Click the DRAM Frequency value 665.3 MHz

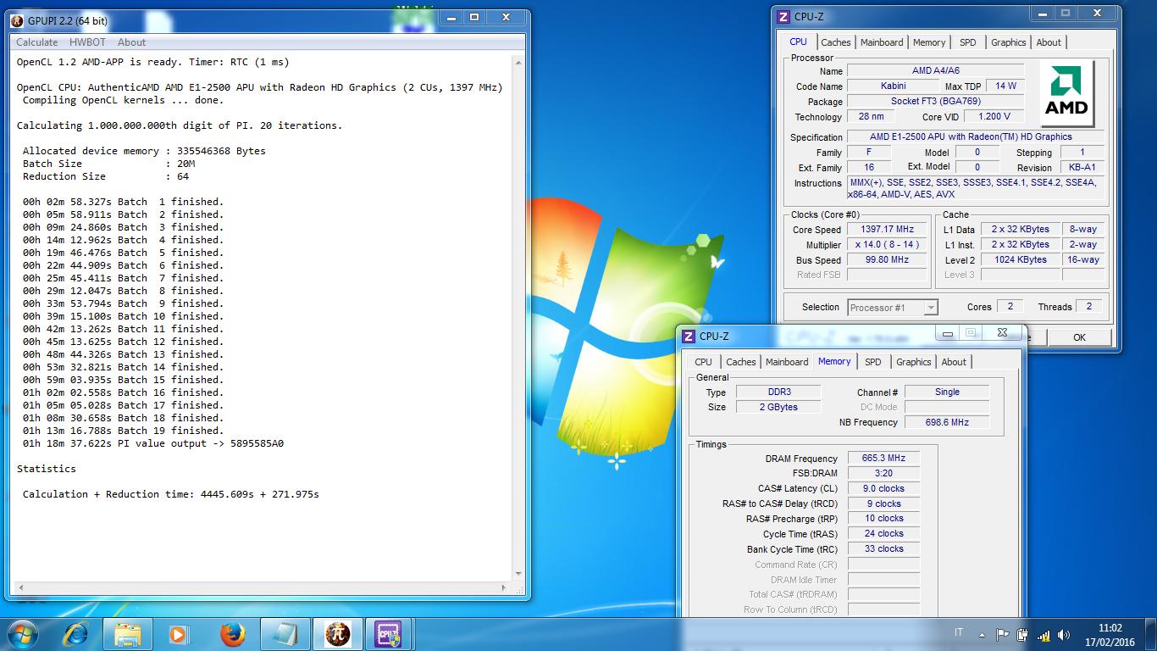tap(883, 459)
